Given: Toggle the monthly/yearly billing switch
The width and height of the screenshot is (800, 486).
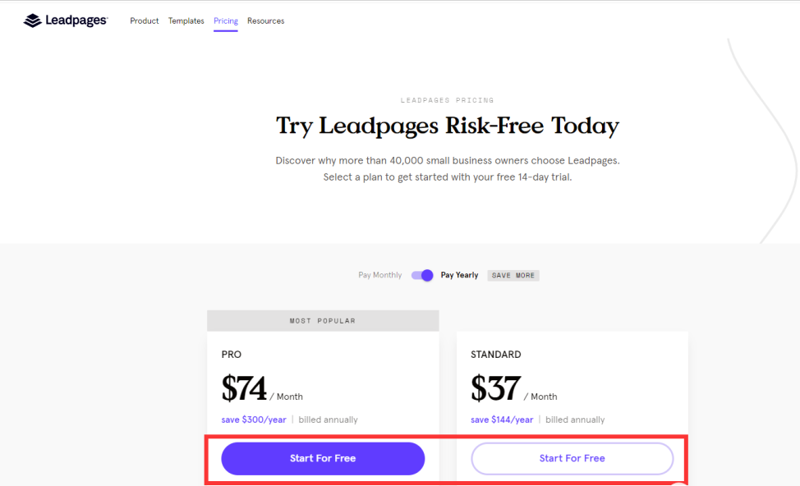Looking at the screenshot, I should [x=422, y=275].
